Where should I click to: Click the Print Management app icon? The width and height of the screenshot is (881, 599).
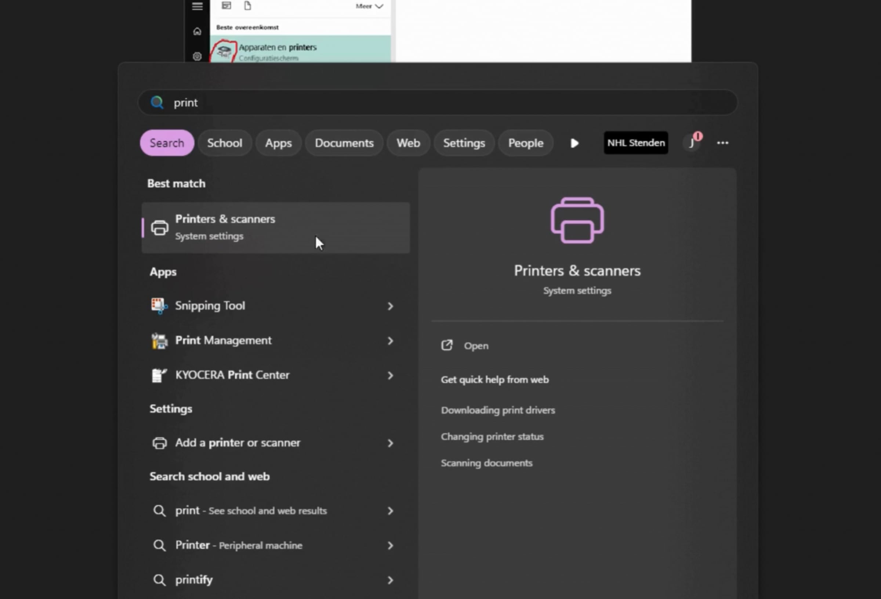pos(159,341)
